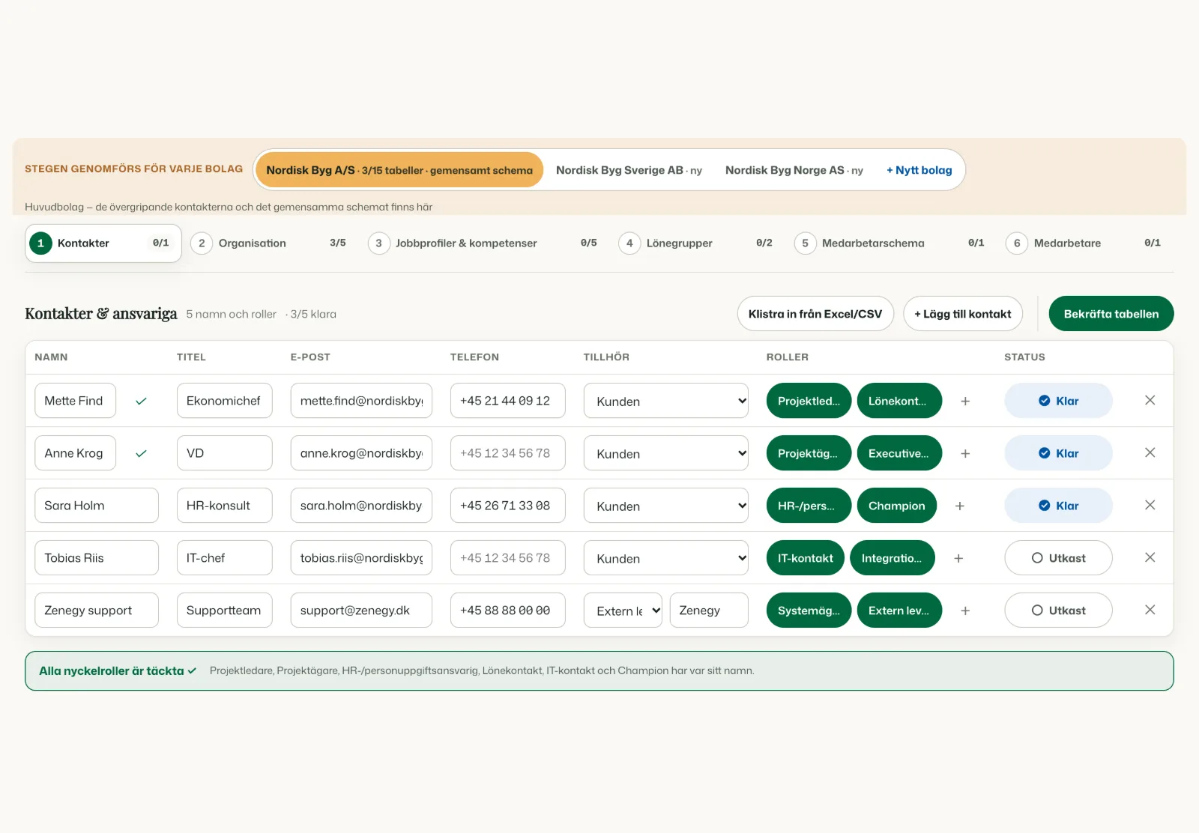Remove the Zenegy support row

1150,611
